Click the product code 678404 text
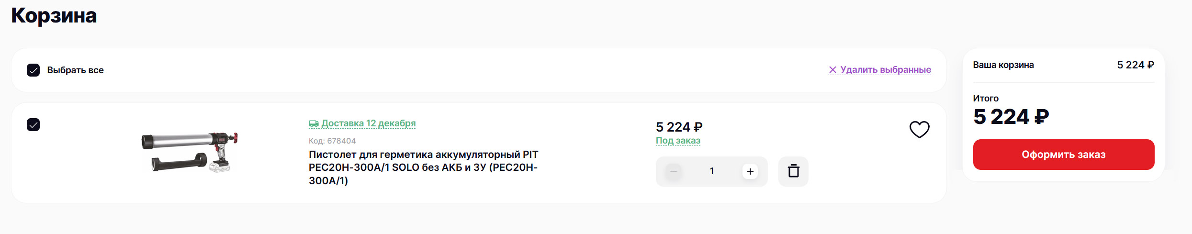The image size is (1192, 234). pyautogui.click(x=332, y=141)
